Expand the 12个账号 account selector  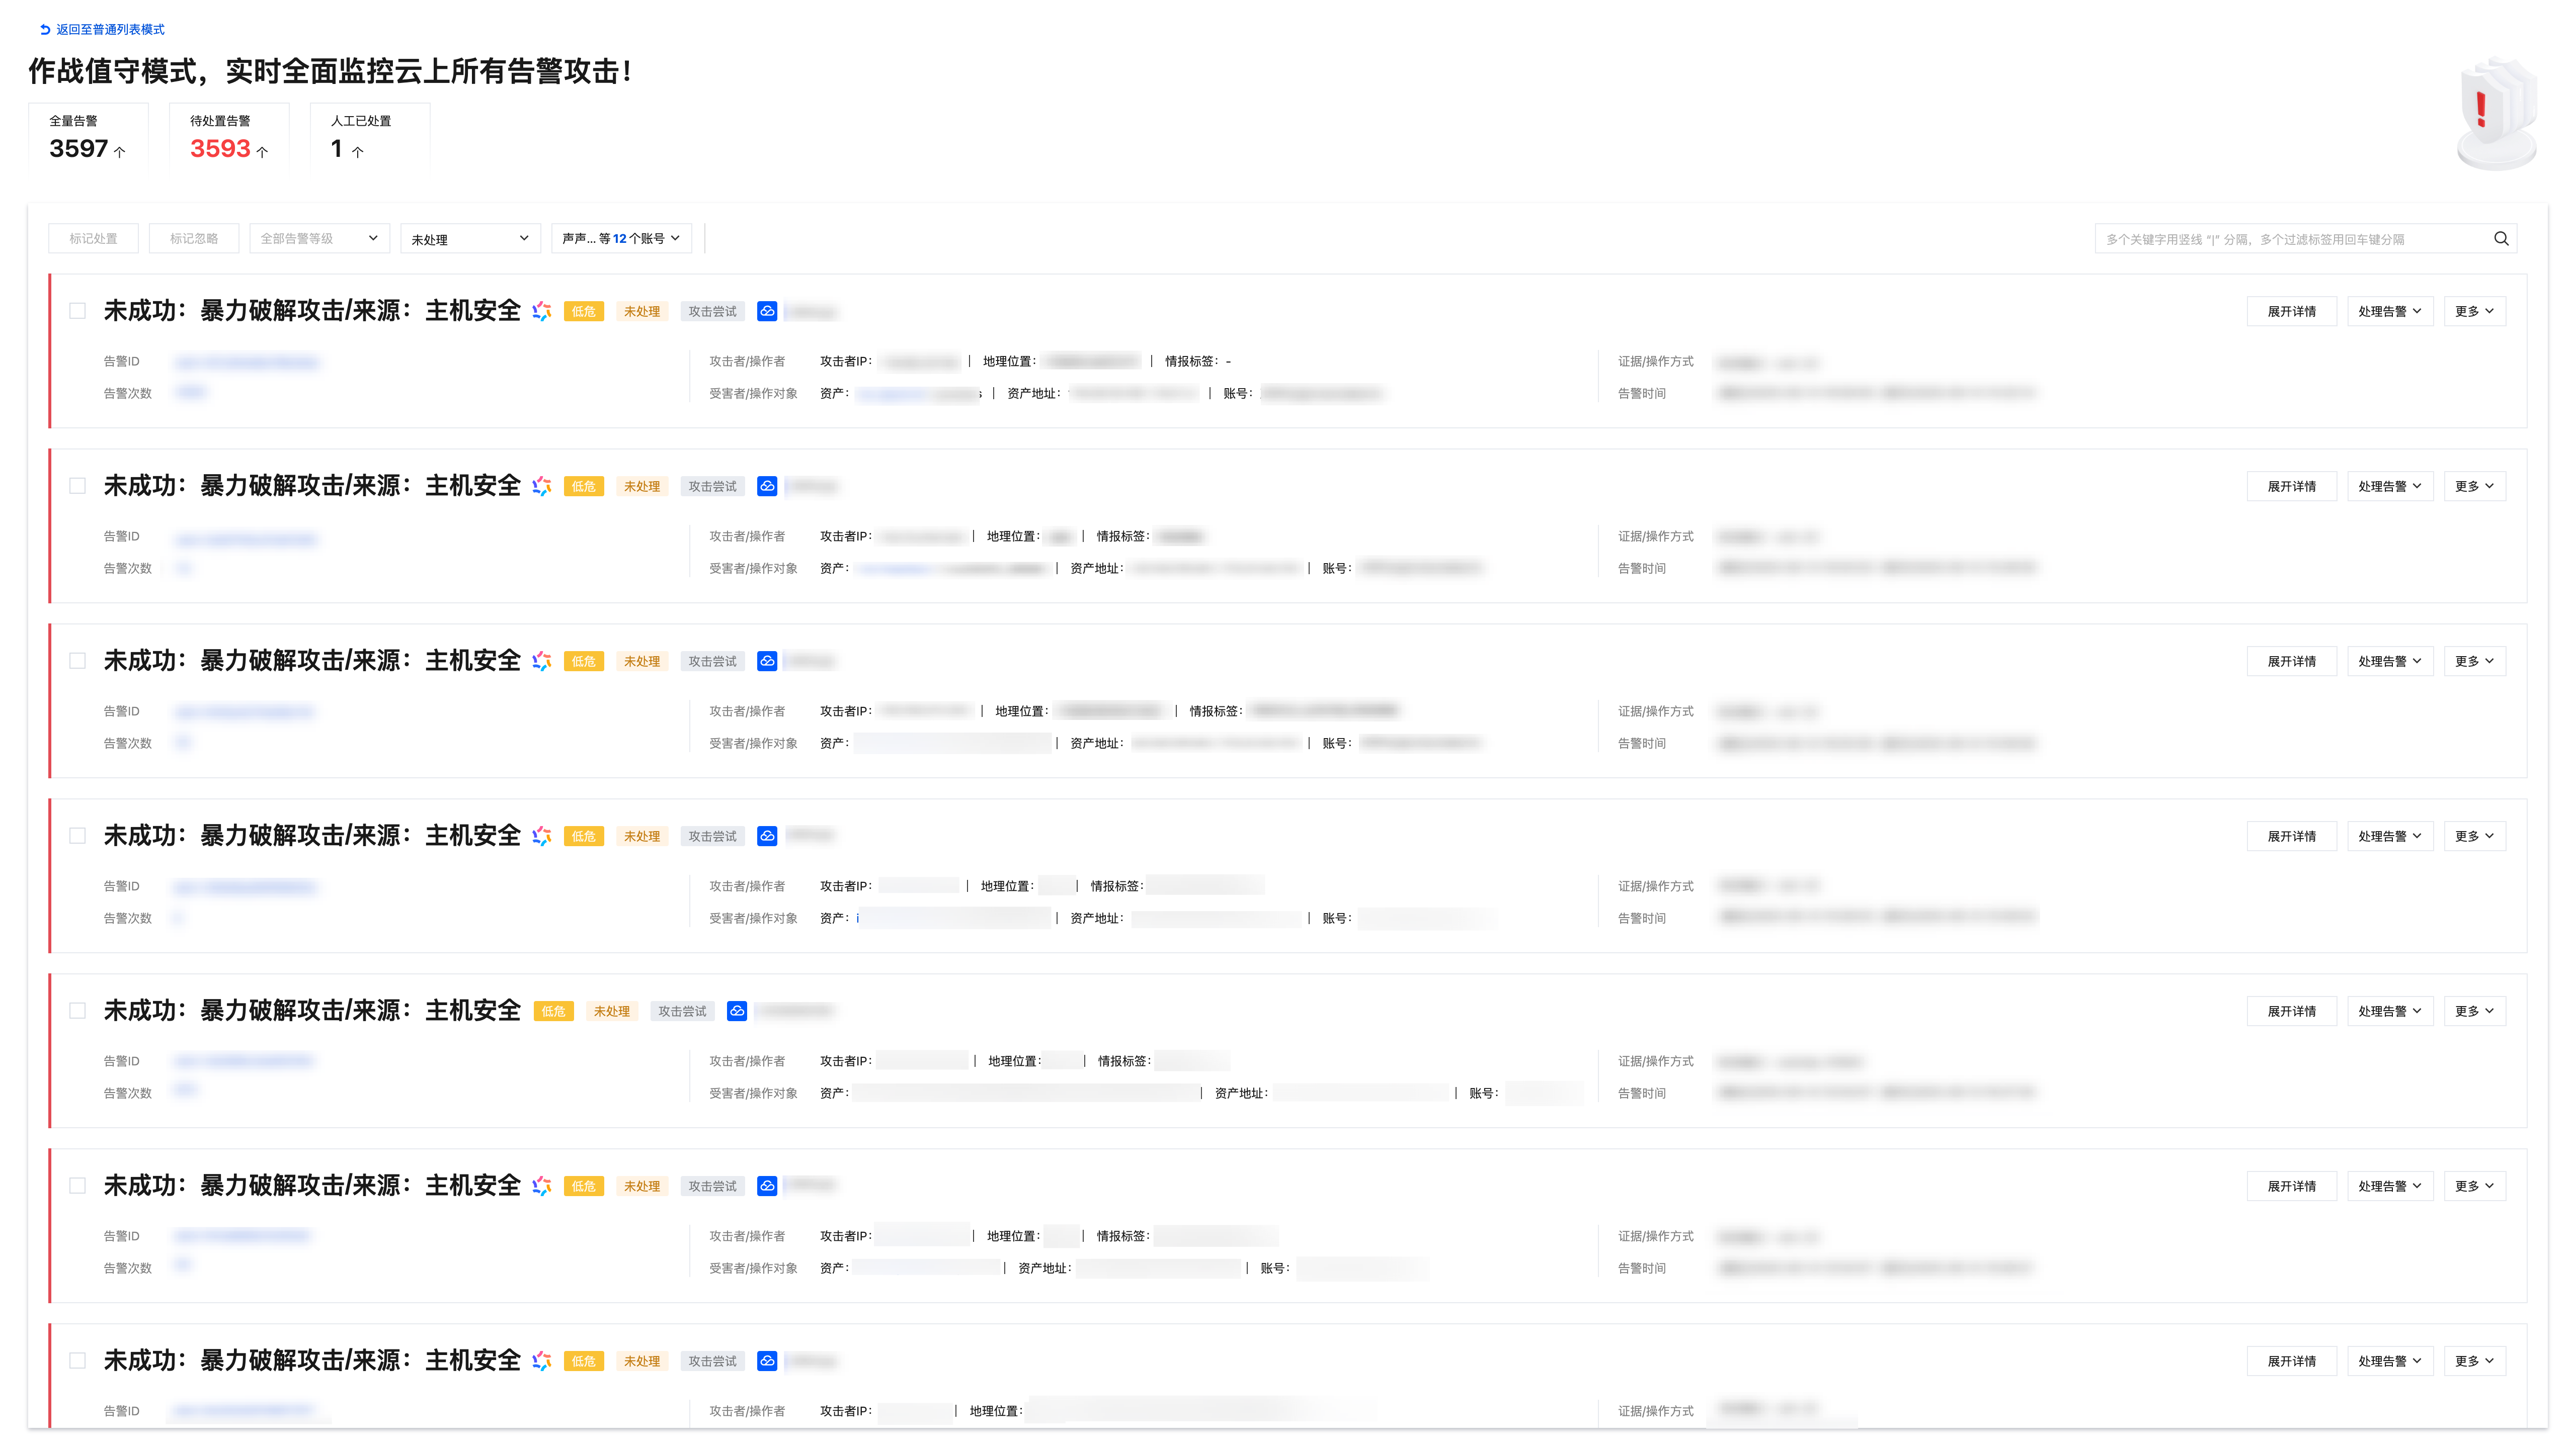621,239
